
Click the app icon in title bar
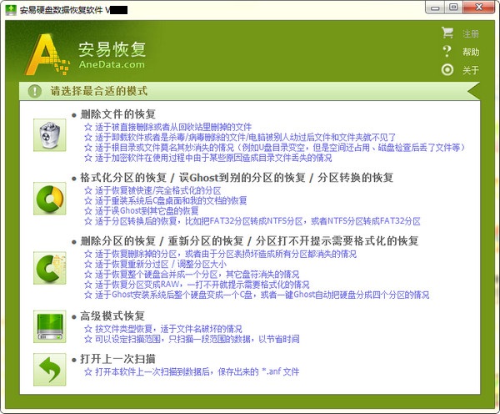pos(11,9)
